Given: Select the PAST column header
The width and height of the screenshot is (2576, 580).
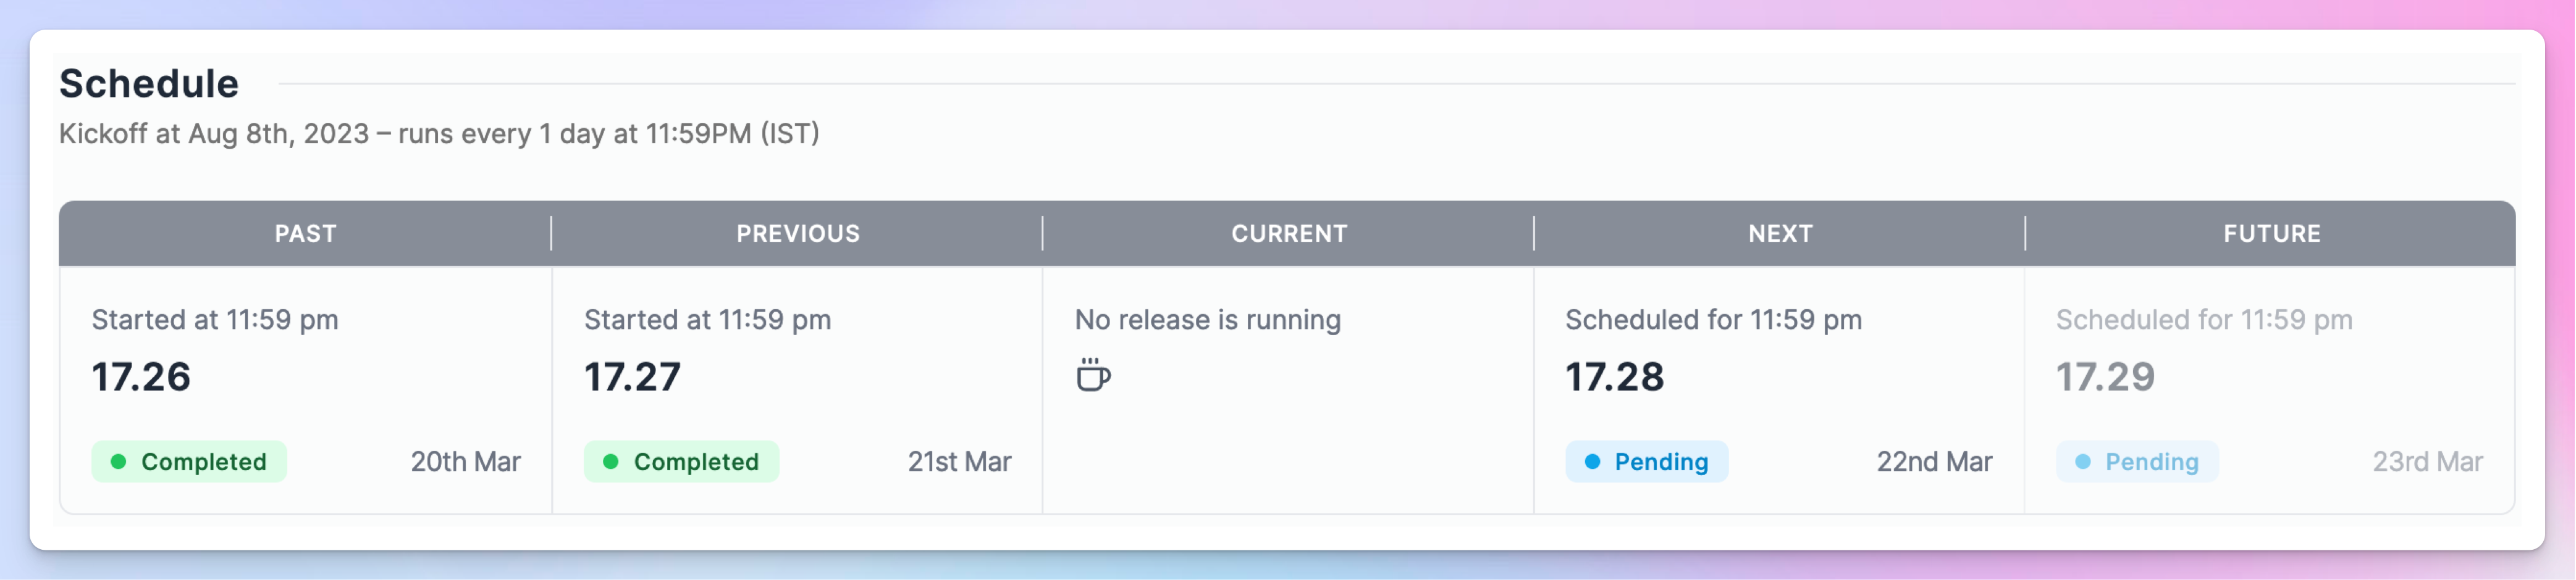Looking at the screenshot, I should click(x=305, y=234).
